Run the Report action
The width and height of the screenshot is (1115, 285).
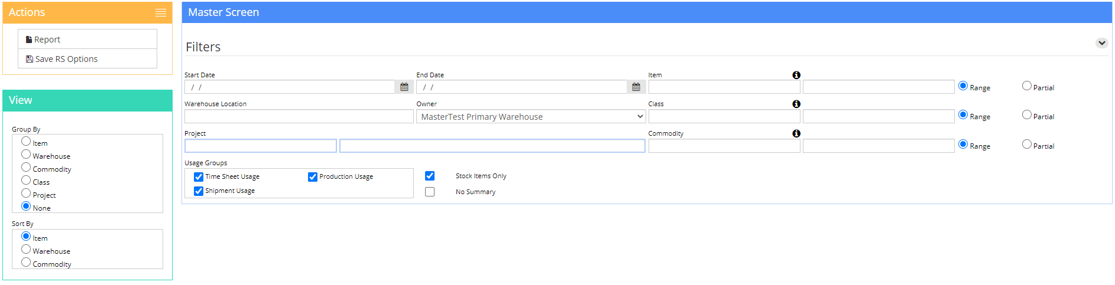click(87, 39)
